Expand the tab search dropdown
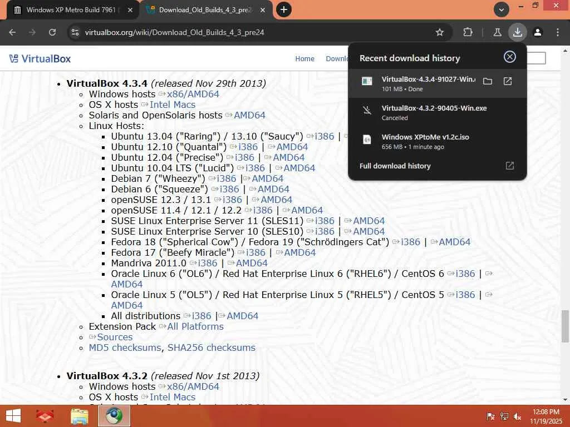 point(502,10)
